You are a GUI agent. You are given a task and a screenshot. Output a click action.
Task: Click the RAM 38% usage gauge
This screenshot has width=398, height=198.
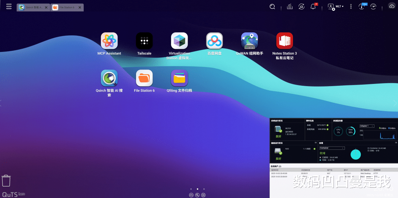pos(350,131)
